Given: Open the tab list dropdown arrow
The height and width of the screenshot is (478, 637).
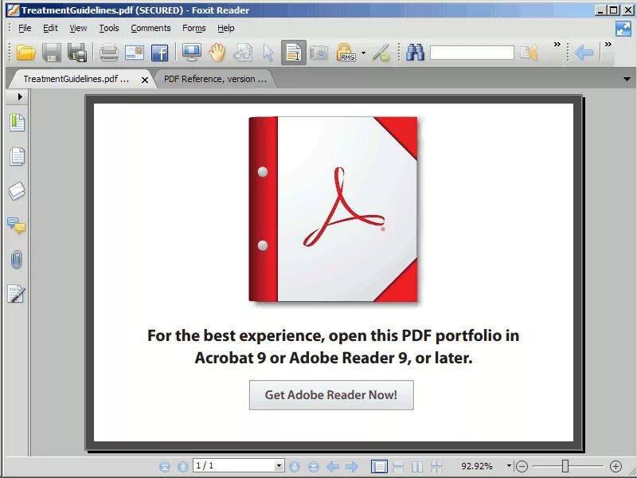Looking at the screenshot, I should tap(627, 79).
